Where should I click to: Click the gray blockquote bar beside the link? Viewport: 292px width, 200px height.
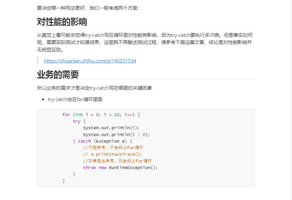point(38,61)
